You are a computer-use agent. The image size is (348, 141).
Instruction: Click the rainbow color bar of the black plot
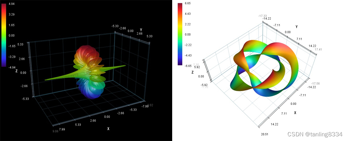click(x=4, y=35)
